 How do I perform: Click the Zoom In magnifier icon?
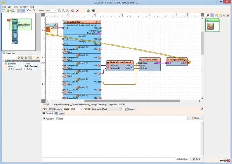[60, 11]
